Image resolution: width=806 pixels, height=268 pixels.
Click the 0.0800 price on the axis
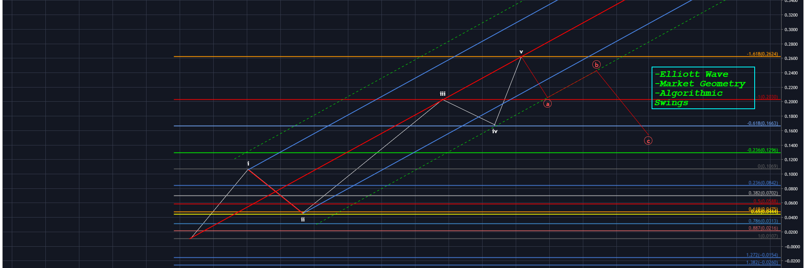coord(791,189)
